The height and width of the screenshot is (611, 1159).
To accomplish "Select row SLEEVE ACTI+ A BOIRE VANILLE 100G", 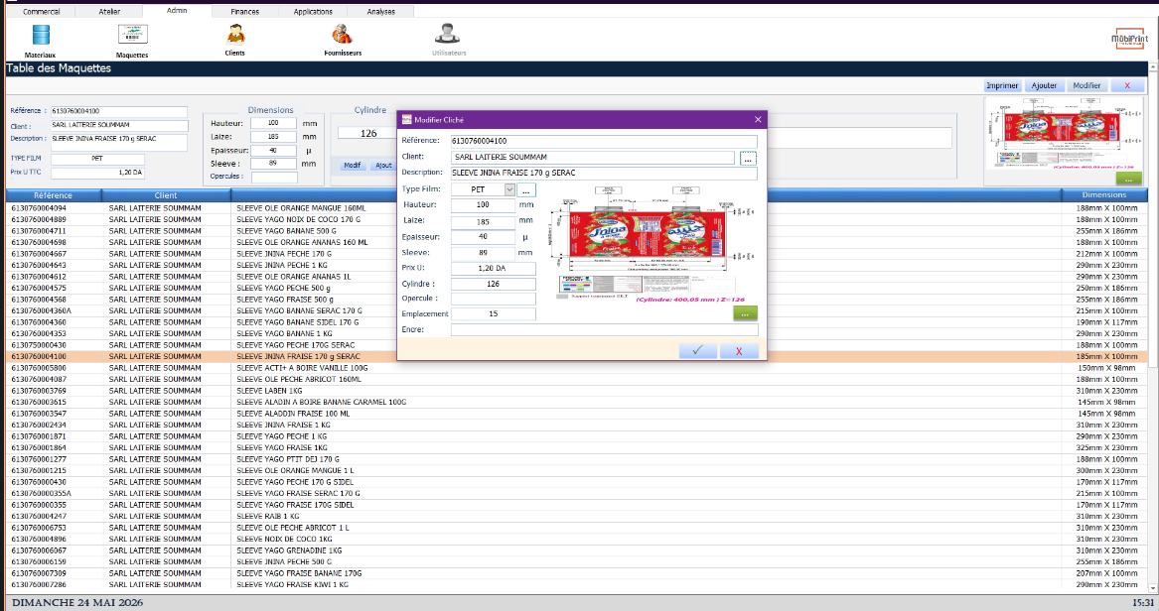I will point(577,368).
